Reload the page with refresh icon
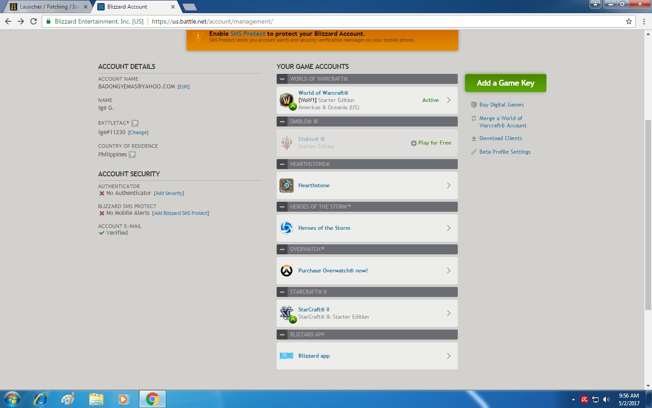Viewport: 652px width, 408px height. point(34,21)
